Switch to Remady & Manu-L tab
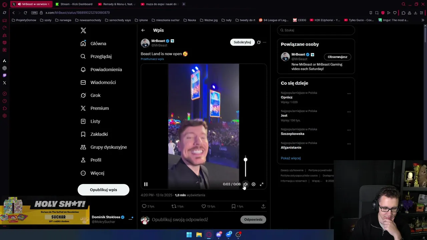The width and height of the screenshot is (427, 240). (x=117, y=4)
